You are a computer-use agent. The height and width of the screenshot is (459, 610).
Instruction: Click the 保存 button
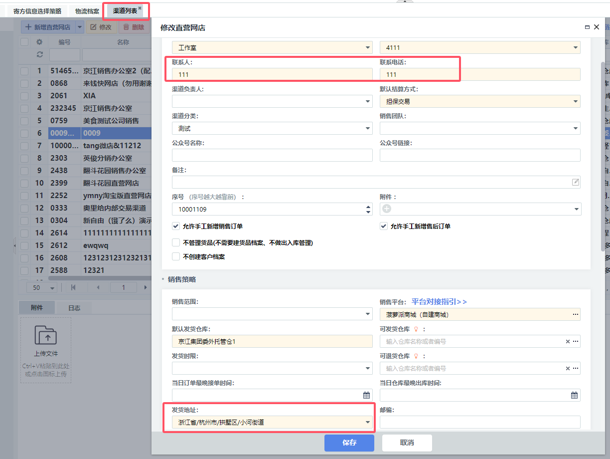click(x=349, y=443)
